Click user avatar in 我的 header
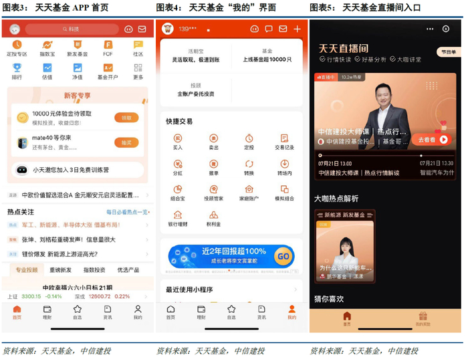Viewport: 468px width, 357px height. coord(168,29)
